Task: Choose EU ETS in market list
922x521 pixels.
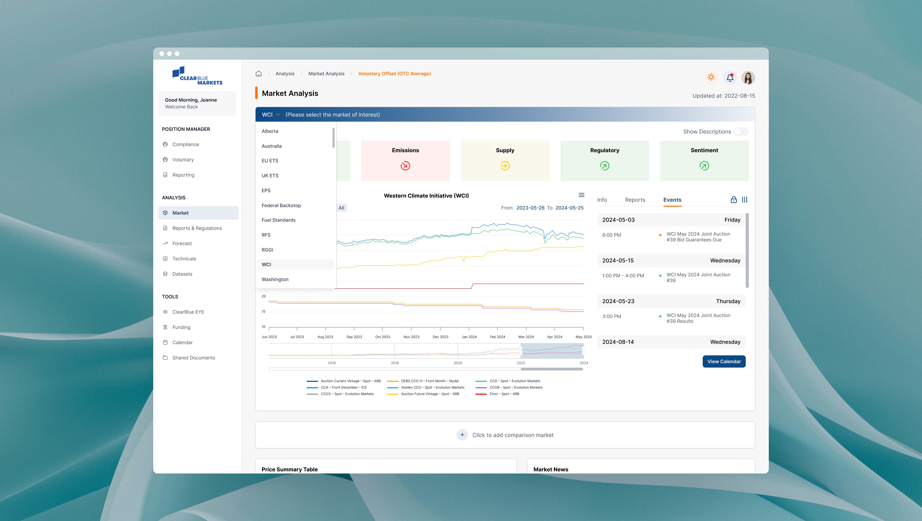Action: (x=270, y=161)
